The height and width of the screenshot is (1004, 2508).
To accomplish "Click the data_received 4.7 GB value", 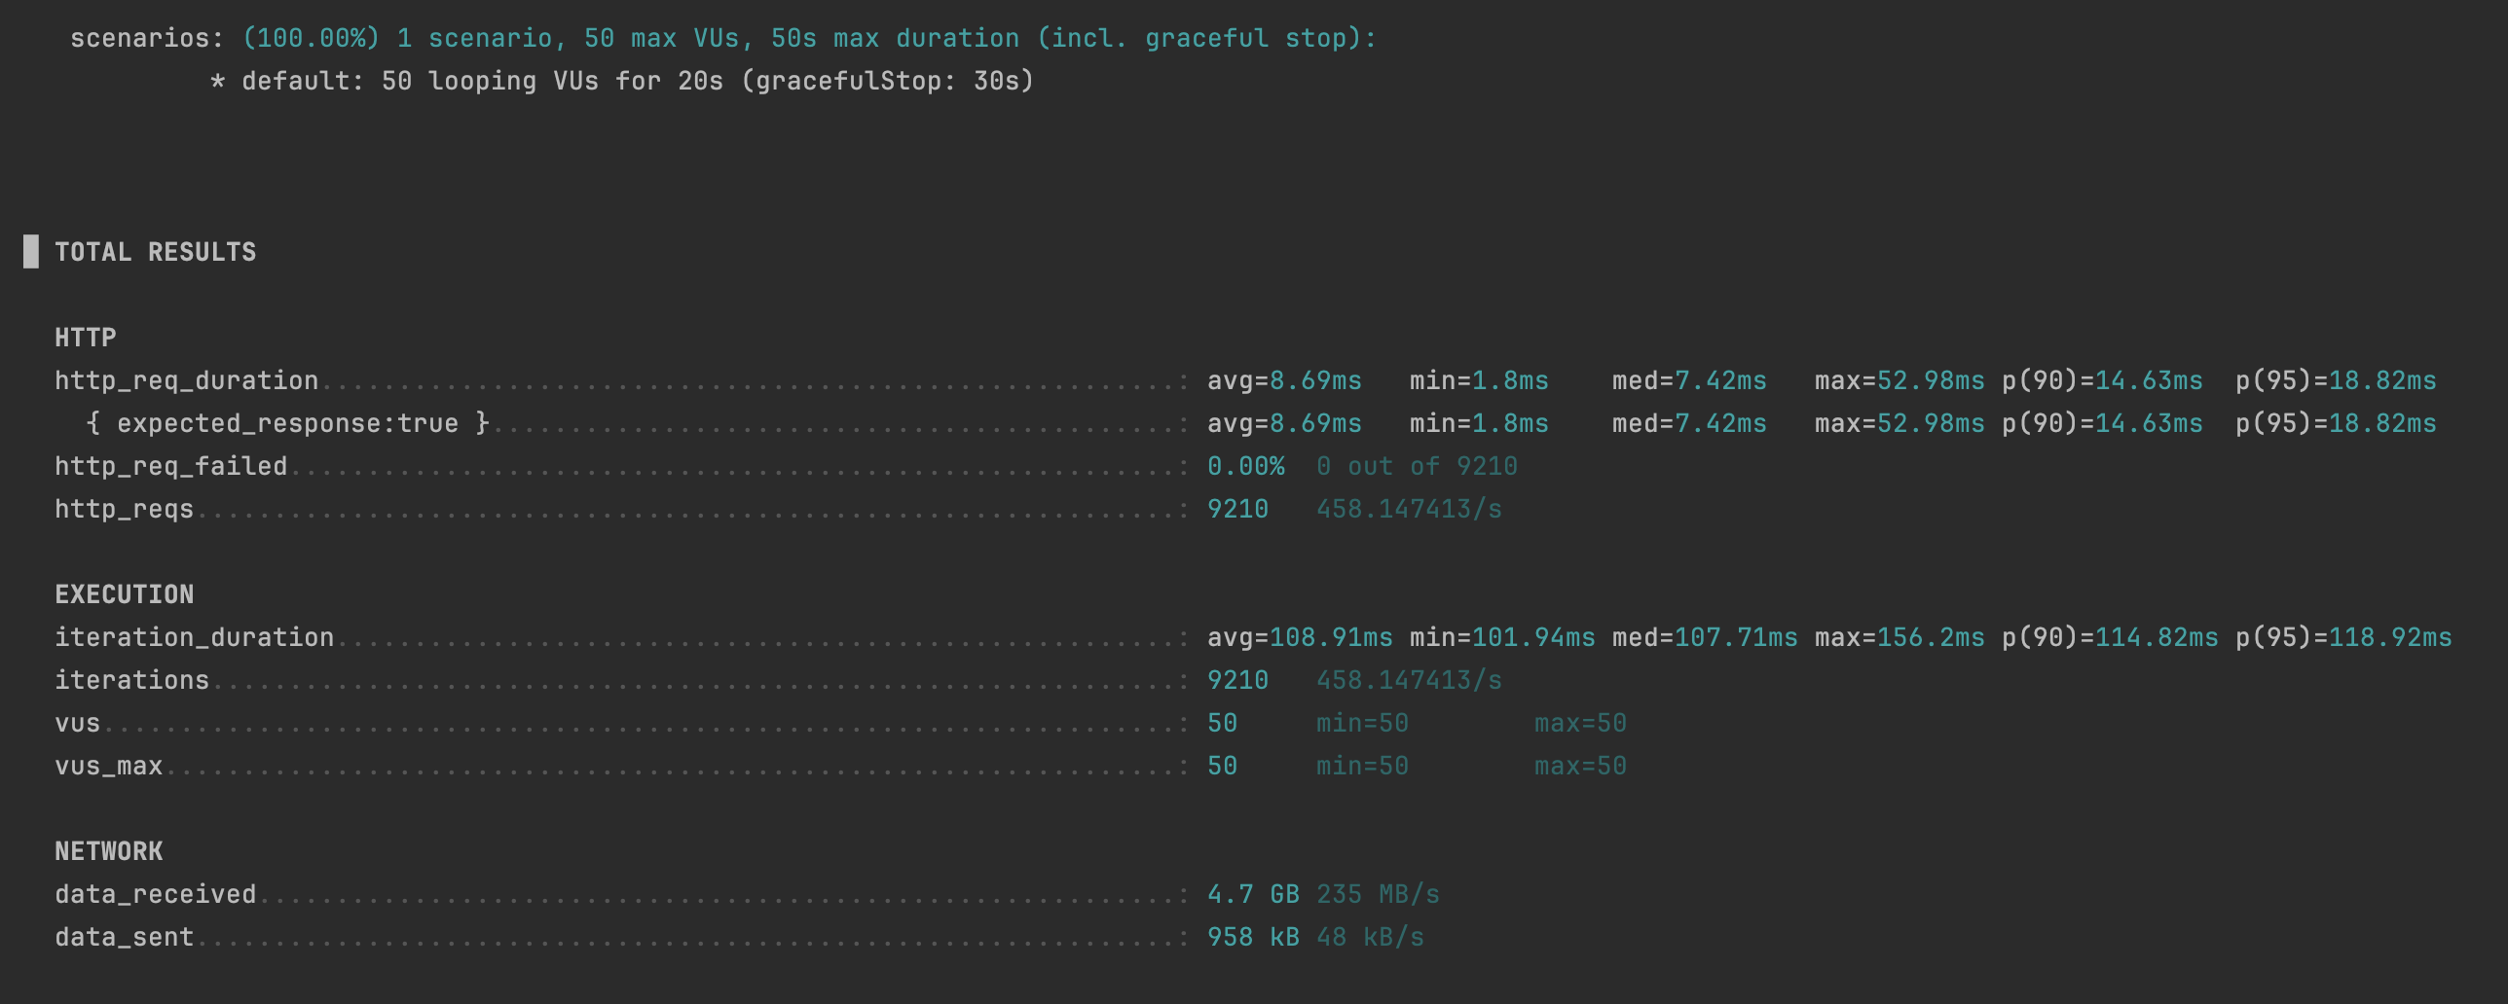I will [1253, 894].
